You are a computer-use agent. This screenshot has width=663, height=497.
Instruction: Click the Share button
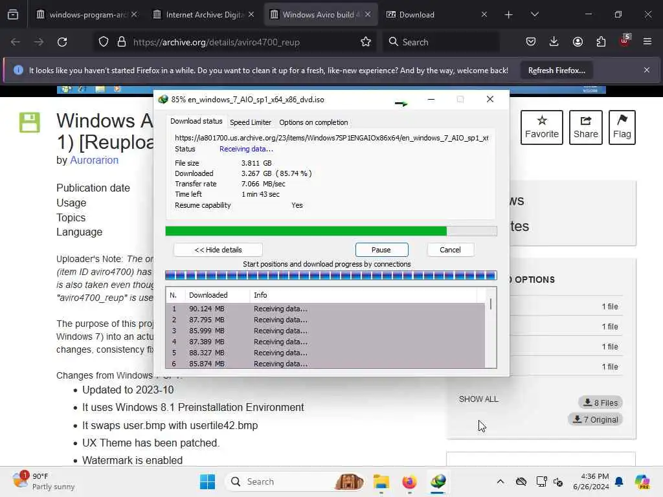coord(585,127)
